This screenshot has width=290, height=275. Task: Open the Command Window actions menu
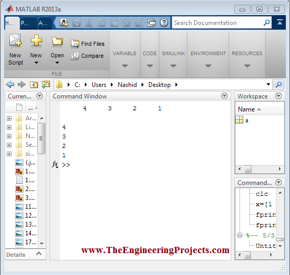click(224, 96)
